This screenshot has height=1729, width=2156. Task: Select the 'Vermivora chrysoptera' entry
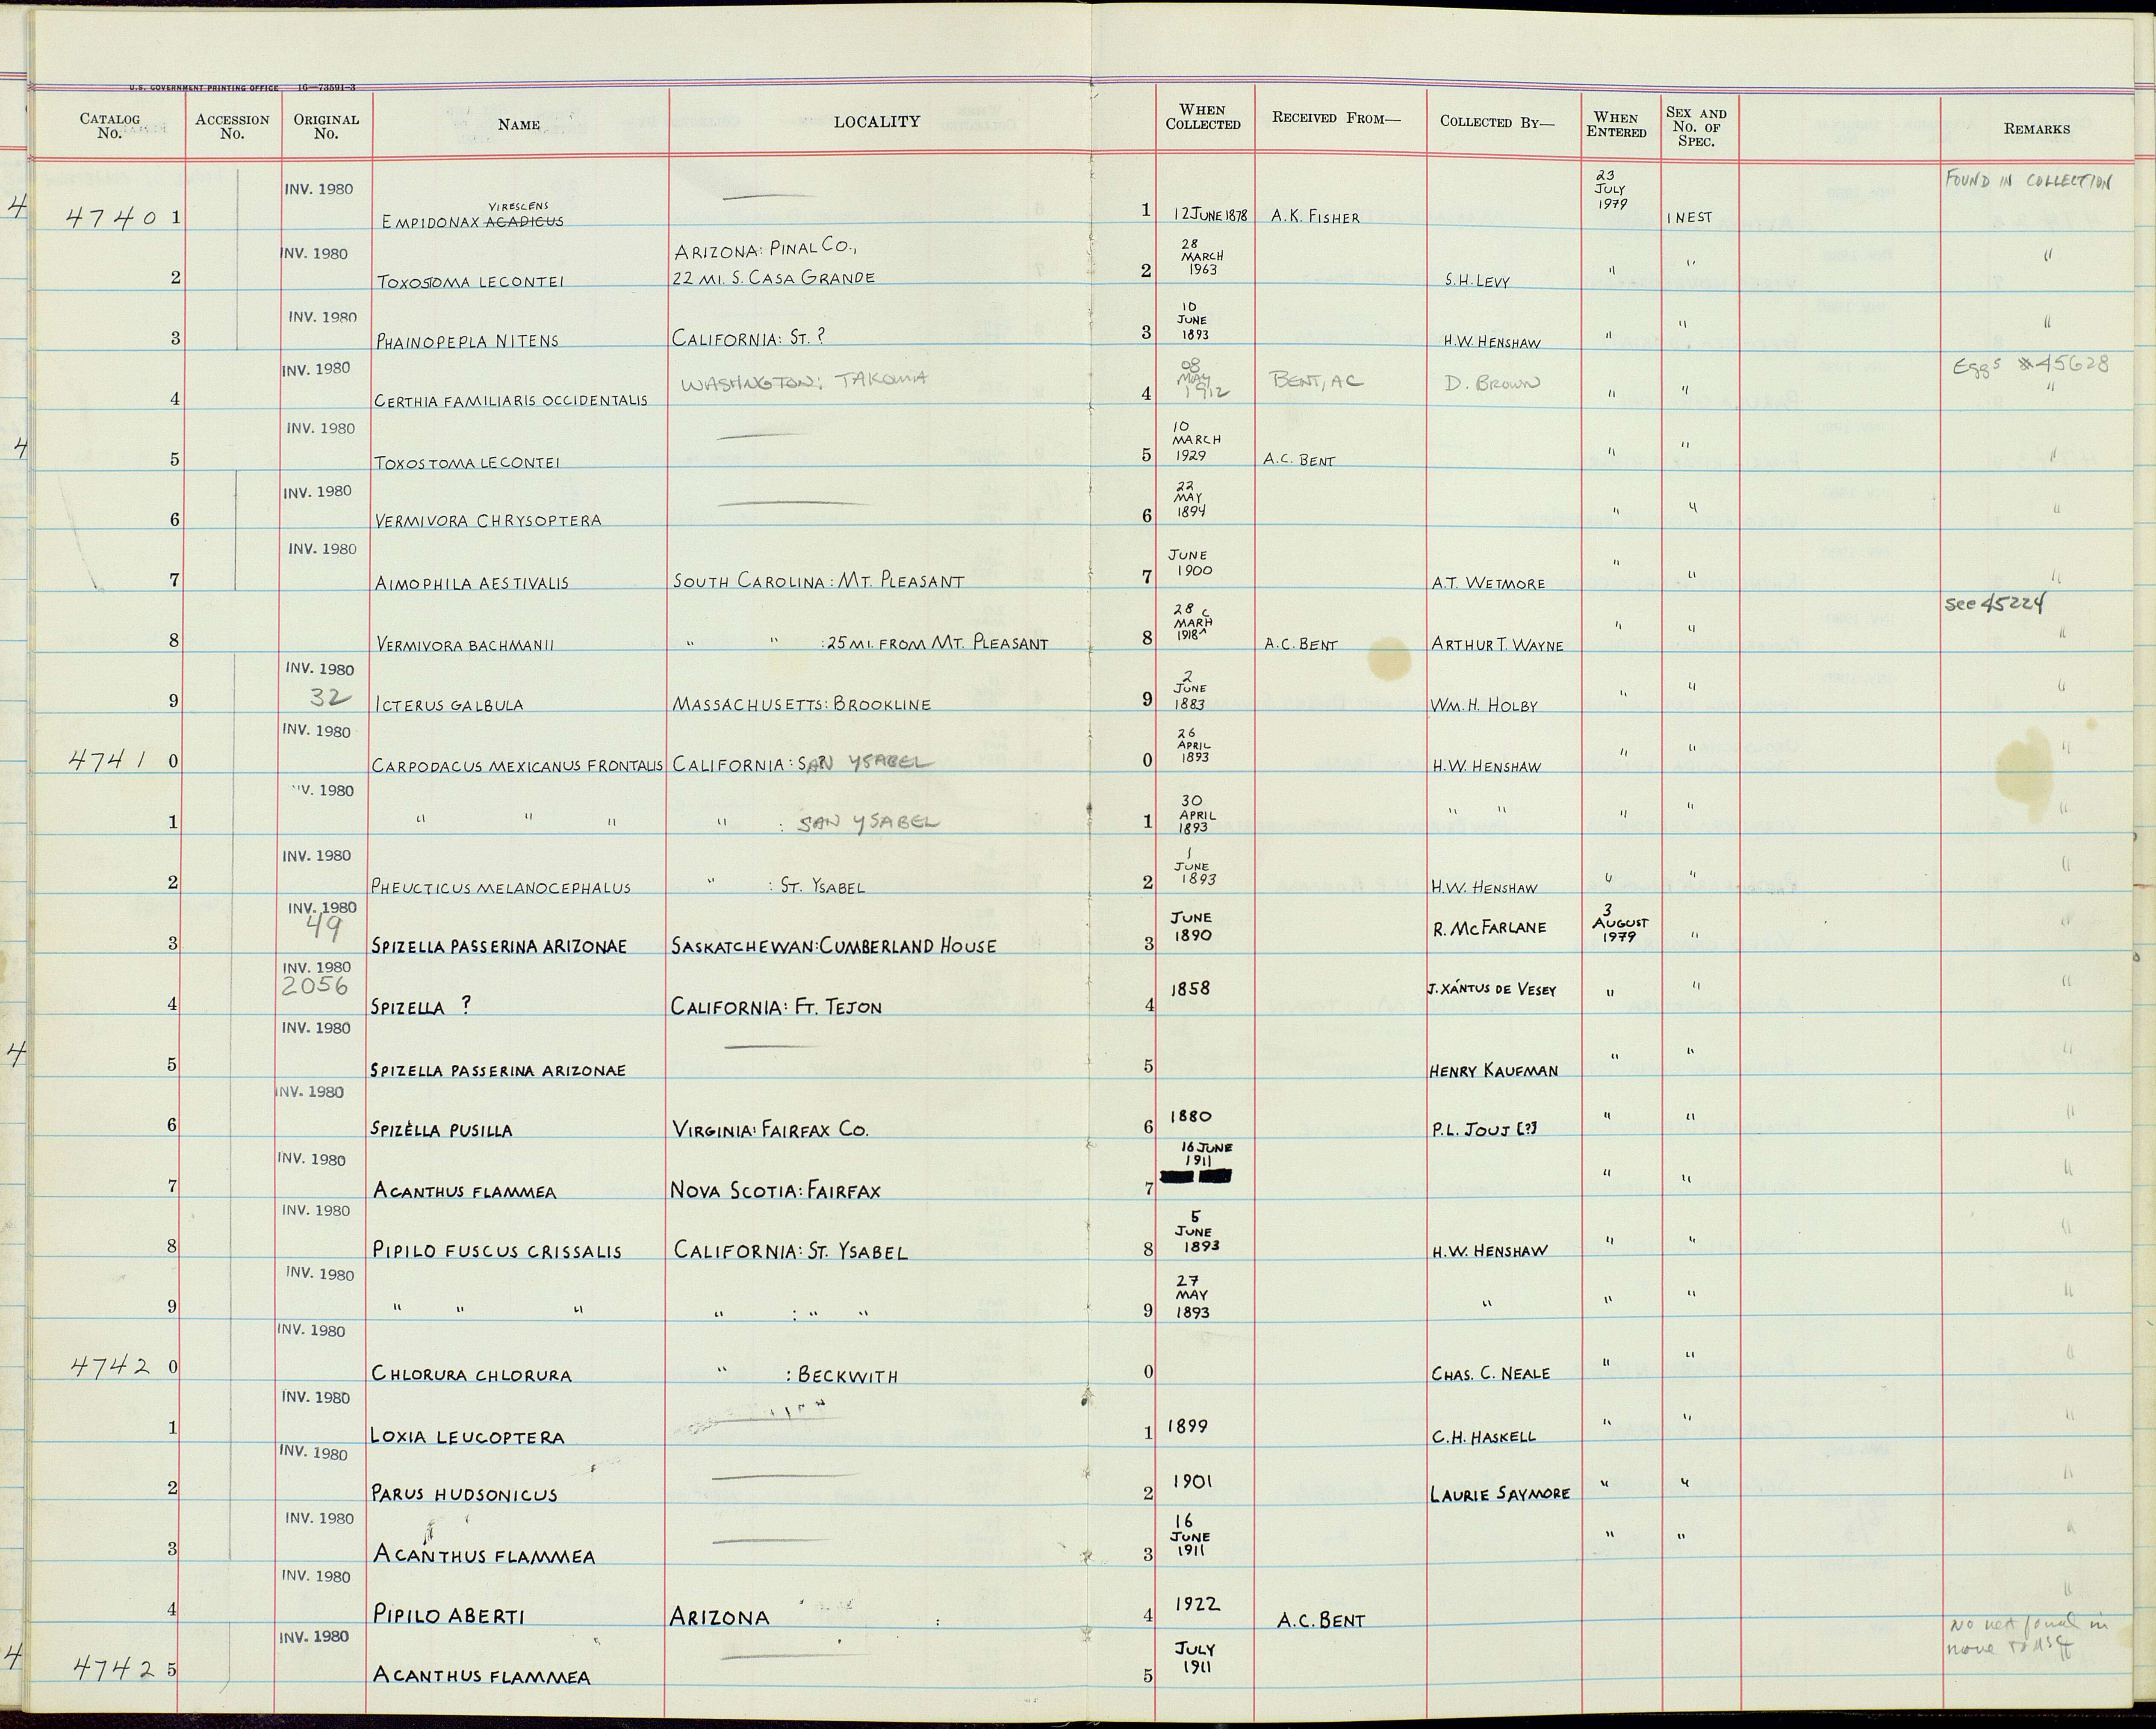488,520
